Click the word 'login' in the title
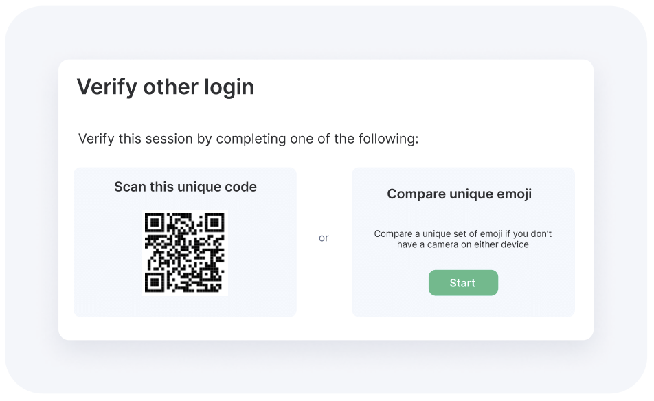Image resolution: width=654 pixels, height=401 pixels. pyautogui.click(x=229, y=87)
